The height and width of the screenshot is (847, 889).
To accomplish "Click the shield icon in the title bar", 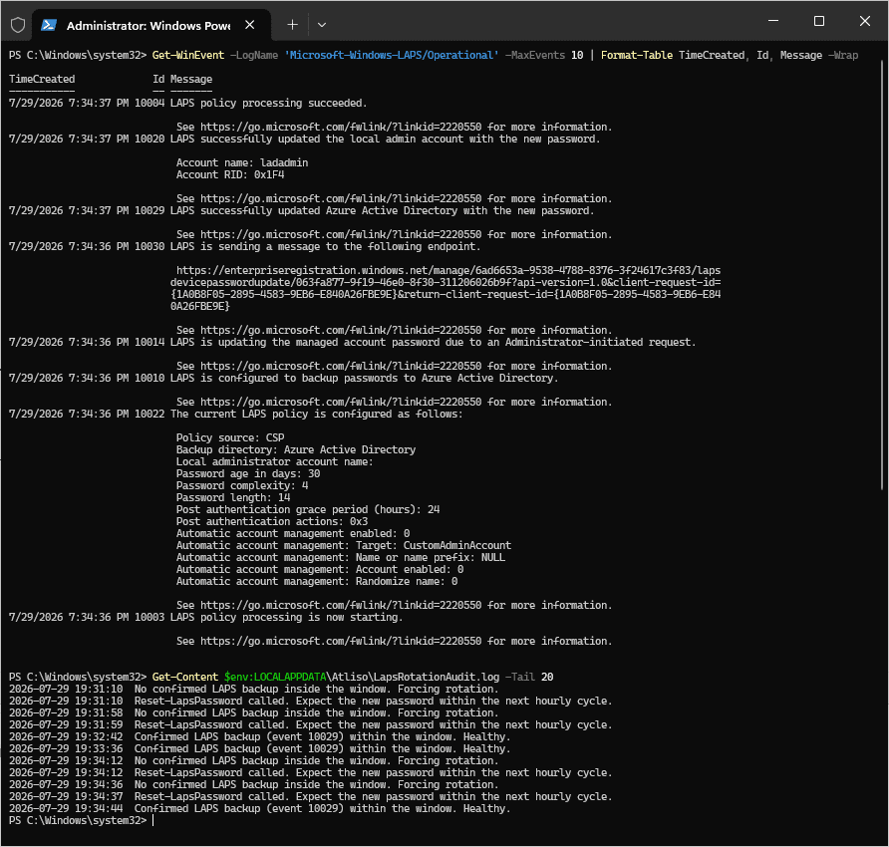I will (x=18, y=25).
